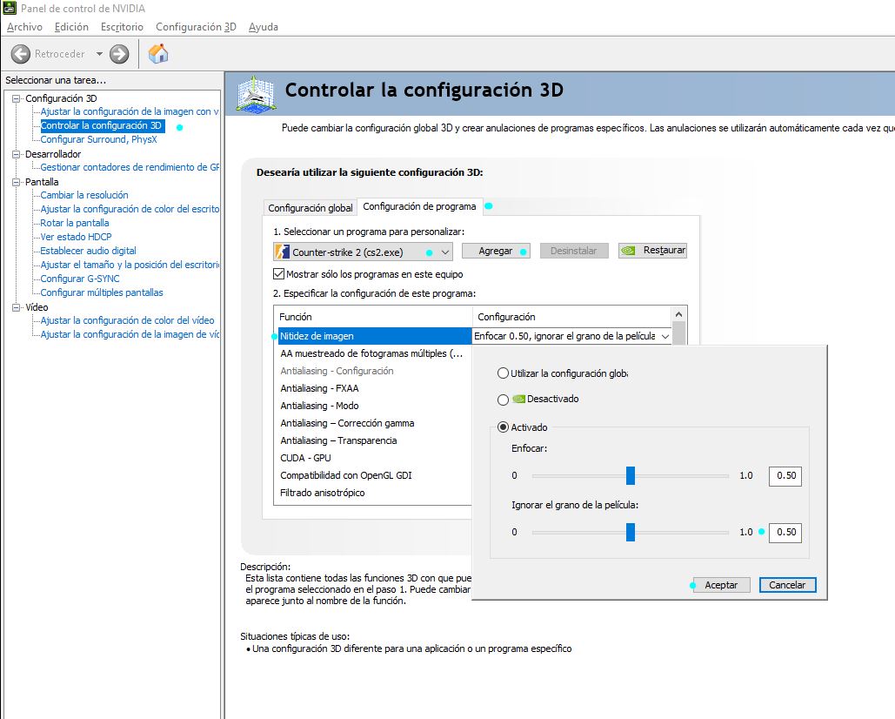Open 'Ver estado HDCP'
Viewport: 895px width, 719px height.
(76, 237)
